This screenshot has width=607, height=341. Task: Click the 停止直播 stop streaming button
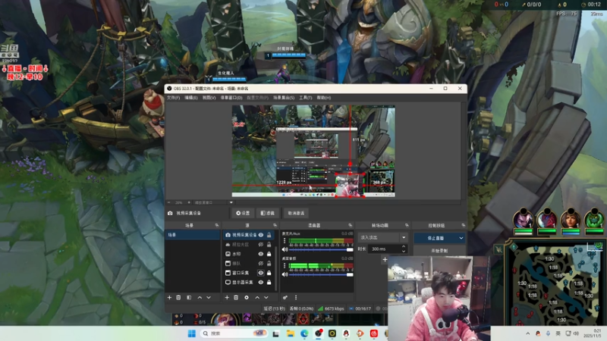coord(436,238)
